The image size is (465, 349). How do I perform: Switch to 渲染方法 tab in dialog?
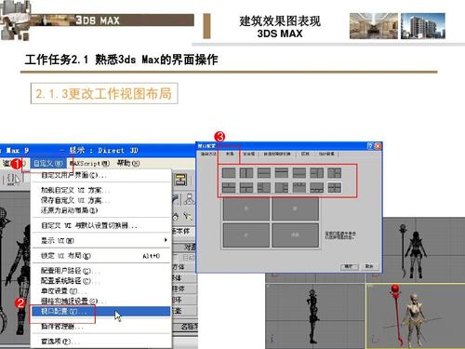(207, 154)
